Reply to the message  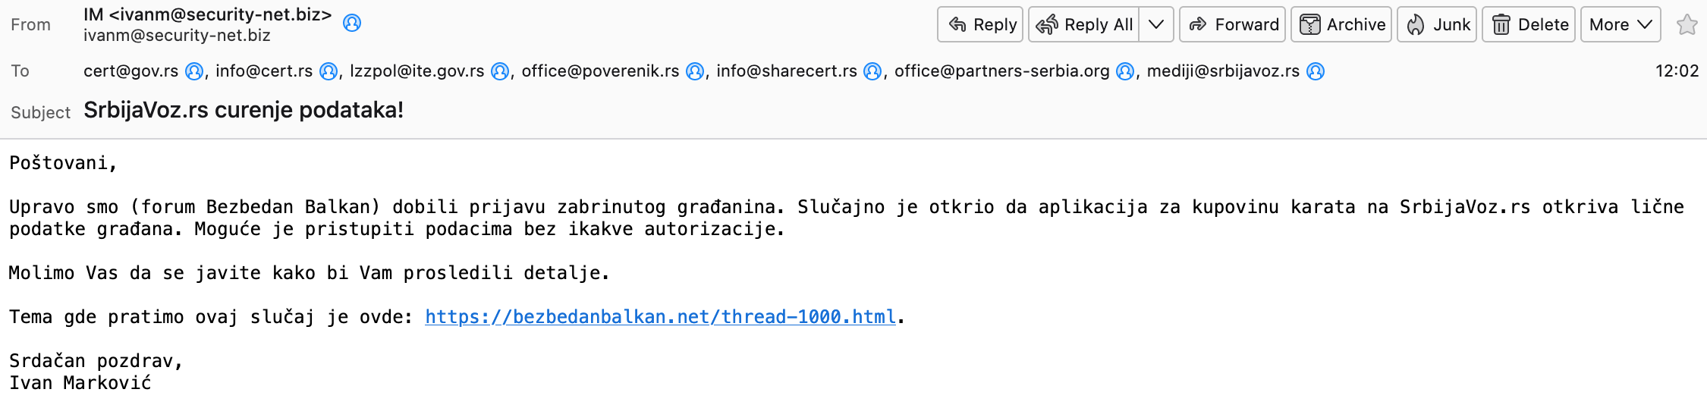point(980,24)
